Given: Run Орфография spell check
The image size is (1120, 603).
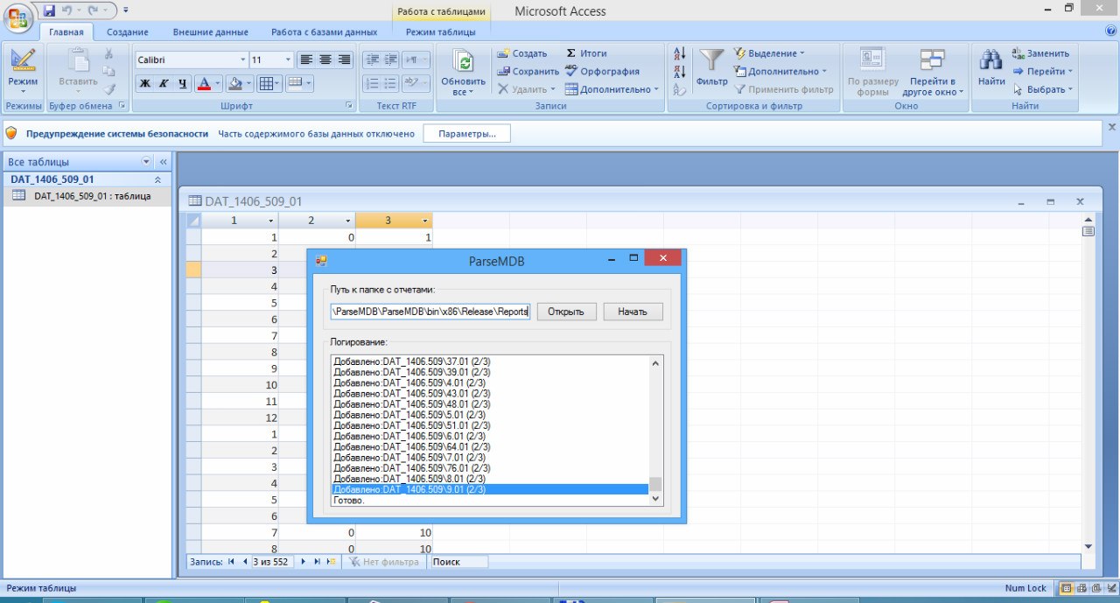Looking at the screenshot, I should 602,71.
